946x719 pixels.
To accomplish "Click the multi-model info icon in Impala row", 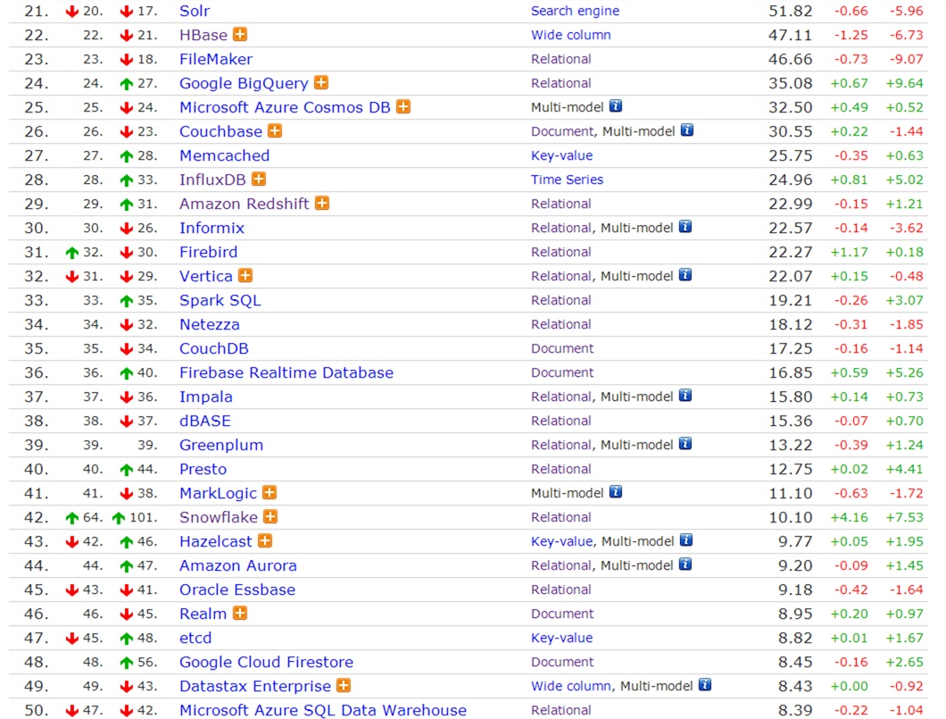I will pos(685,396).
